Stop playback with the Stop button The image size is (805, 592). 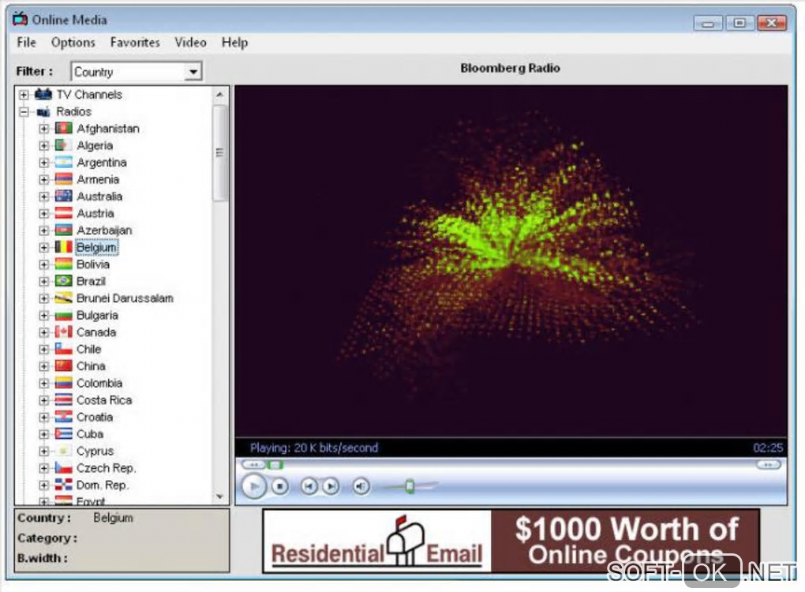coord(280,485)
